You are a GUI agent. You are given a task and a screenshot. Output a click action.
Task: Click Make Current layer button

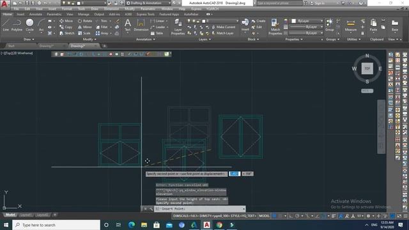coord(224,27)
